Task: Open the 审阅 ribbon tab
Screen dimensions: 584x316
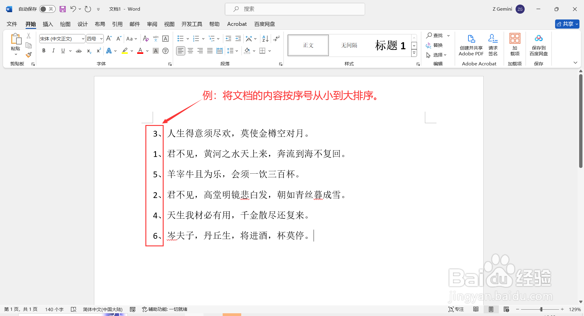Action: click(x=152, y=24)
